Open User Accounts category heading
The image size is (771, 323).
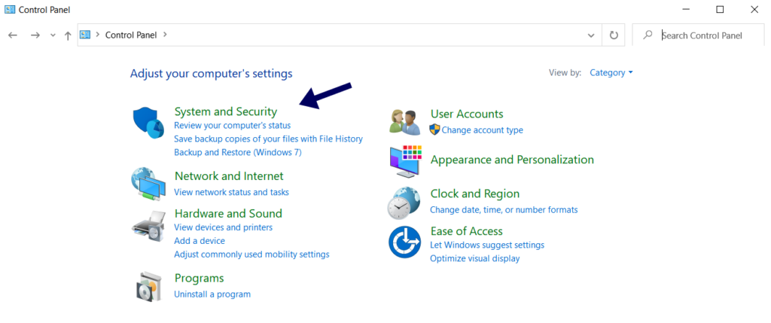click(467, 114)
